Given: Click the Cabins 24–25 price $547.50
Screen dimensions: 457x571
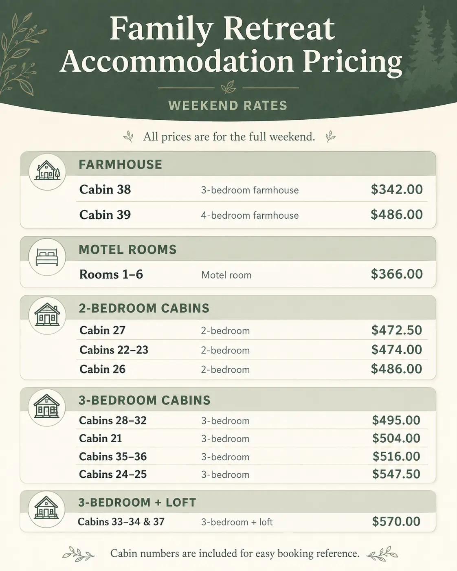Looking at the screenshot, I should point(396,474).
